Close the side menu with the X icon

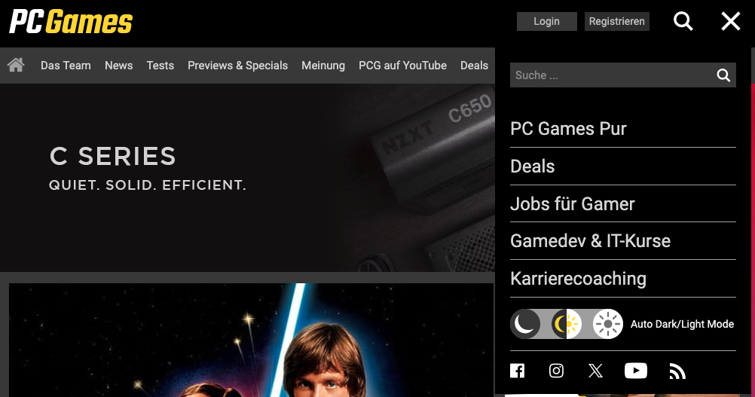(730, 21)
